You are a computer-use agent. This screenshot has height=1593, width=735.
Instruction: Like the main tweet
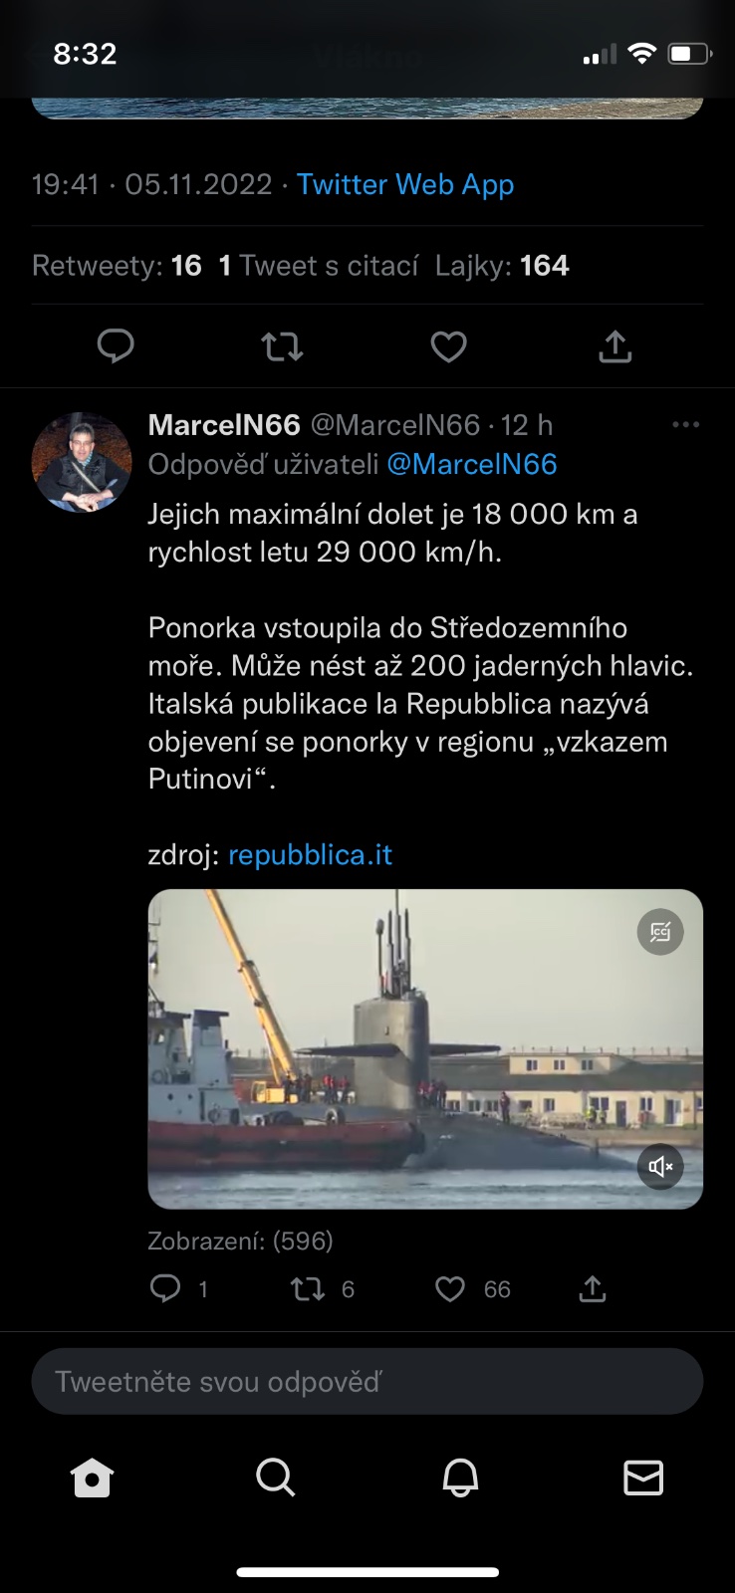pos(448,346)
